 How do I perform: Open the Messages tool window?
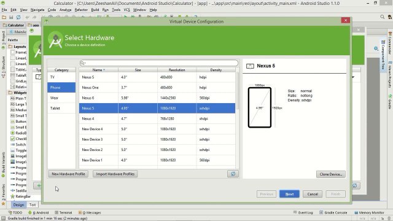click(90, 212)
